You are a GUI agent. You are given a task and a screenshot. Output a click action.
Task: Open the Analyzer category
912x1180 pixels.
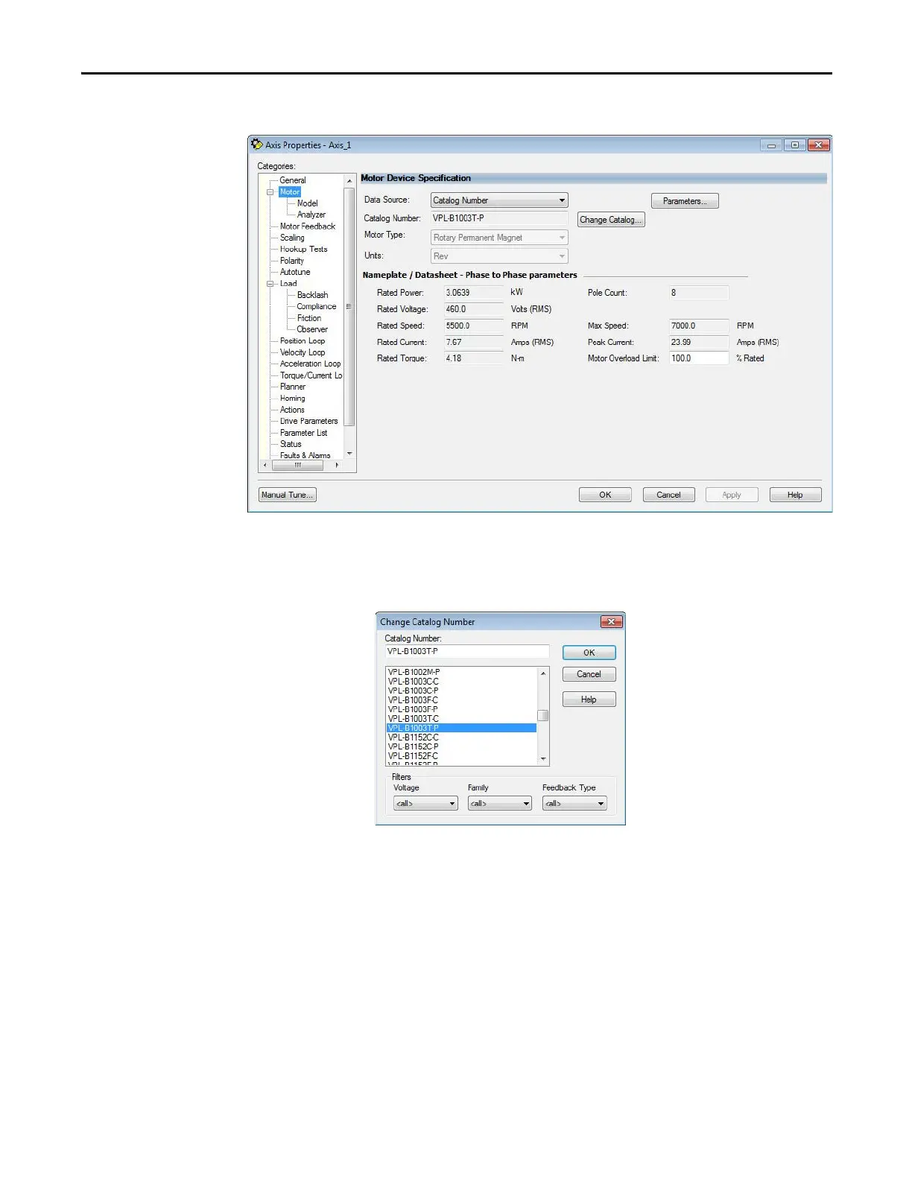311,215
